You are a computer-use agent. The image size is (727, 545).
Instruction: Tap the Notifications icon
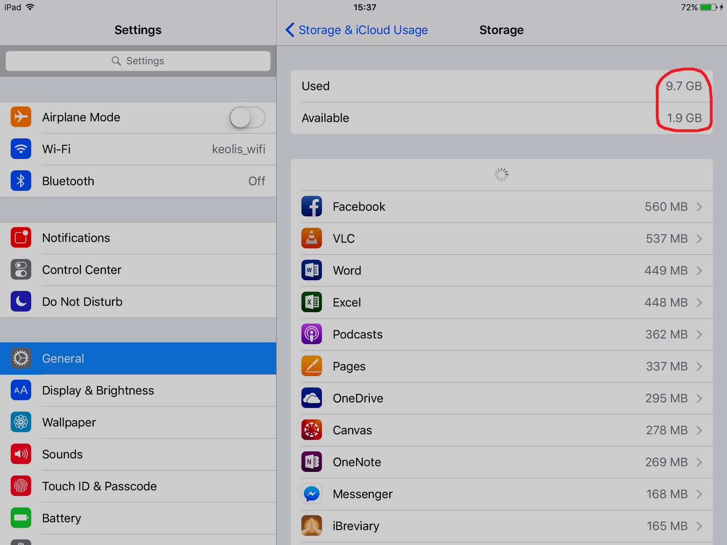21,238
